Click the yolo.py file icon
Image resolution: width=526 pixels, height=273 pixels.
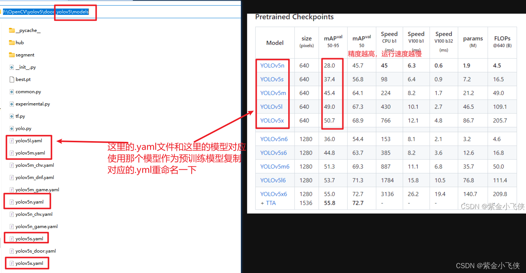12,129
